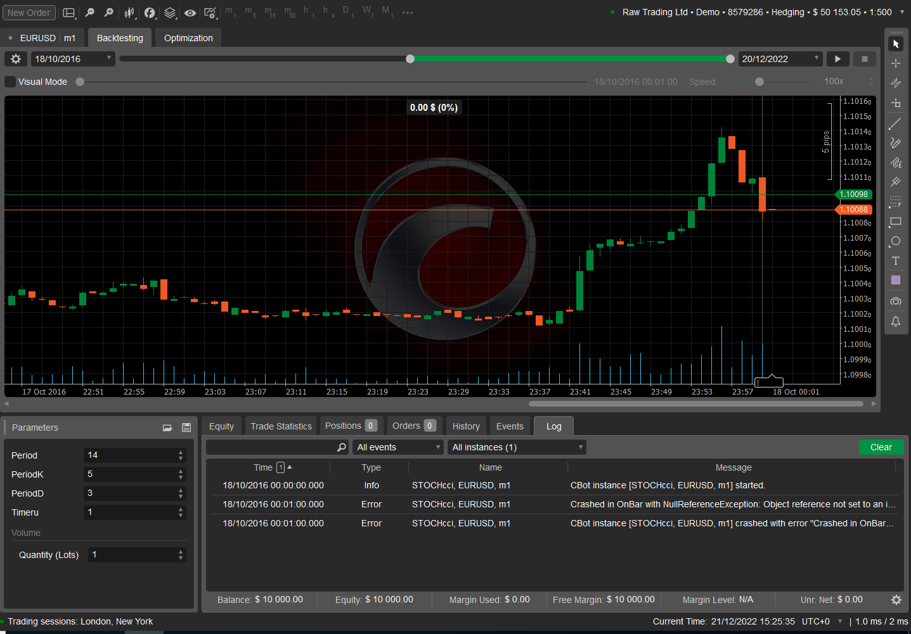
Task: Select the measure/position tool icon
Action: click(896, 103)
